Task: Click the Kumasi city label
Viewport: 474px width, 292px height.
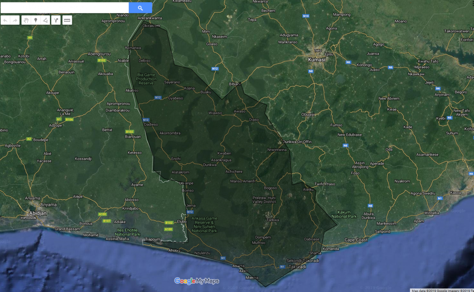Action: [317, 60]
